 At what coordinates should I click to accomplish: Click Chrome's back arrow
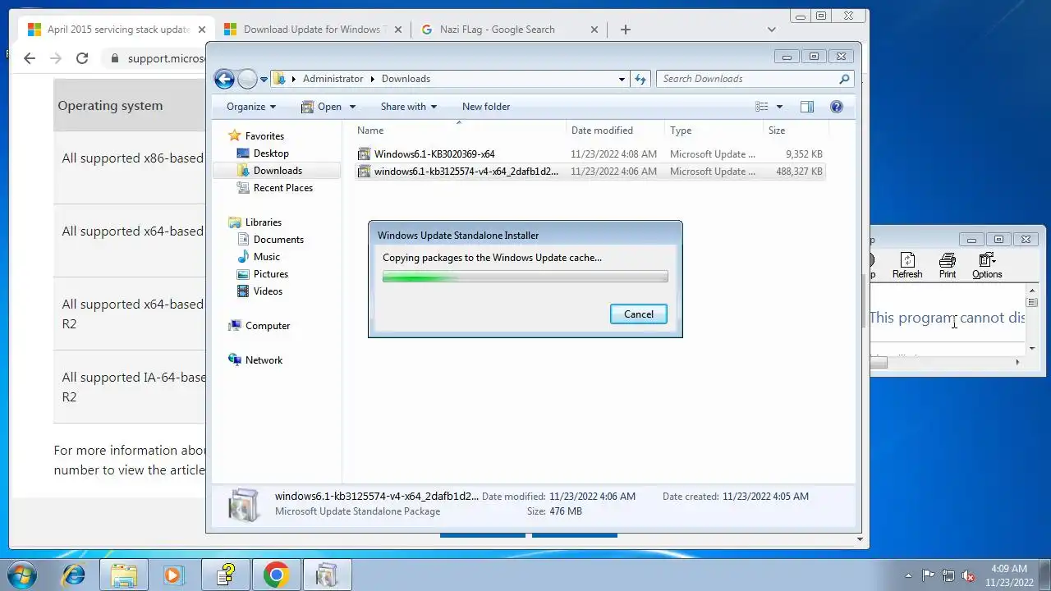[30, 58]
